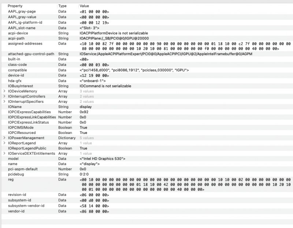293x228 pixels.
Task: Click the compatible property value
Action: 134,70
